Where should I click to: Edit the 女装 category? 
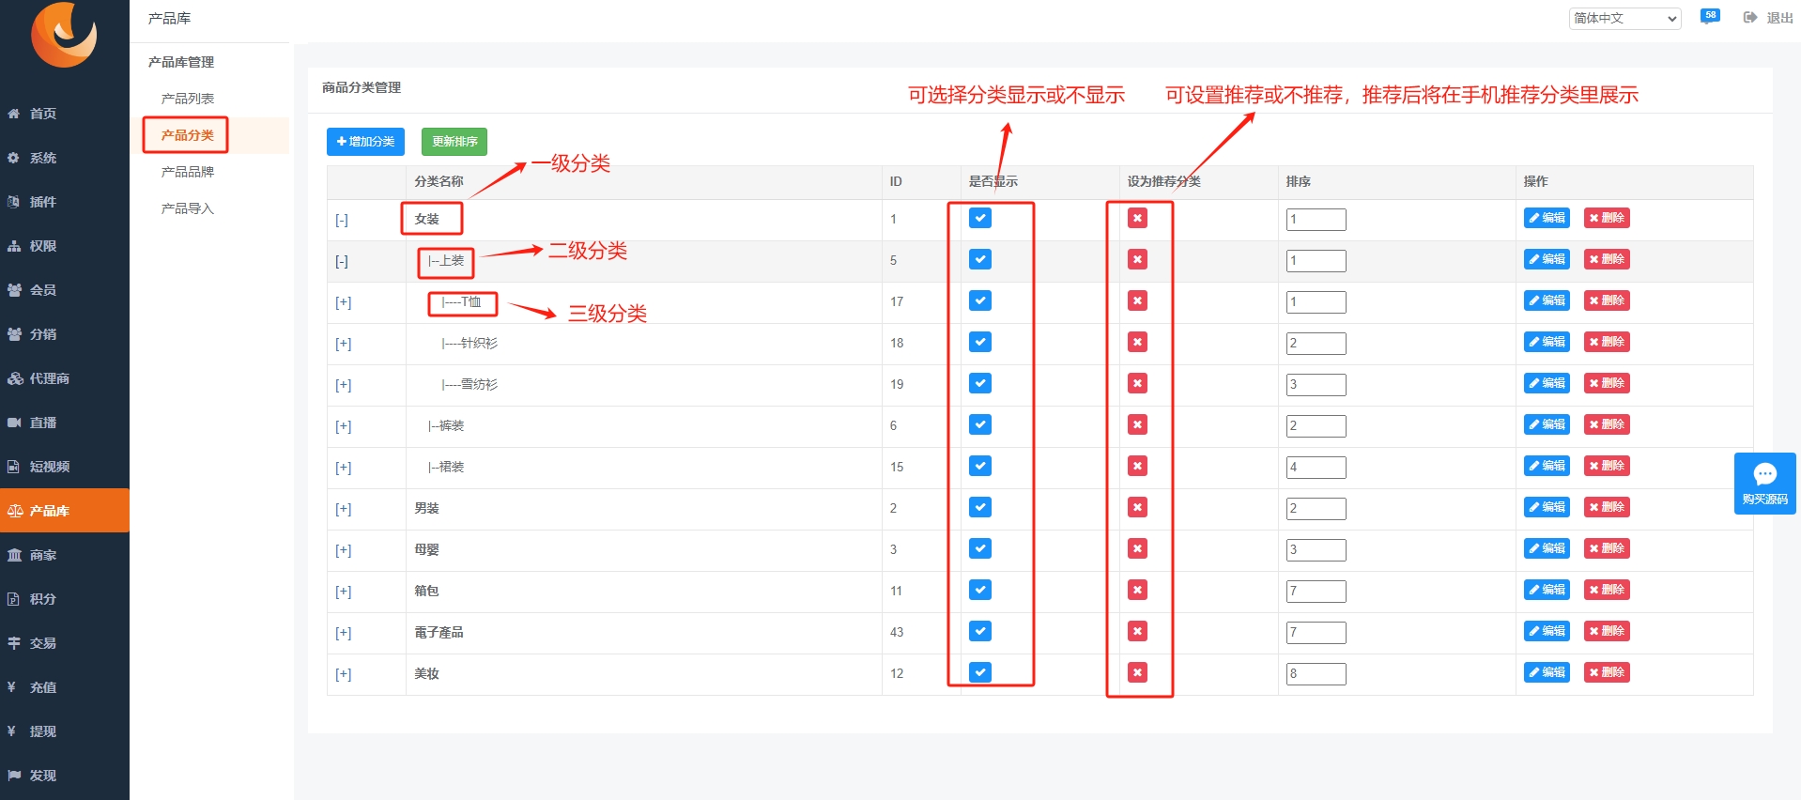pos(1547,218)
